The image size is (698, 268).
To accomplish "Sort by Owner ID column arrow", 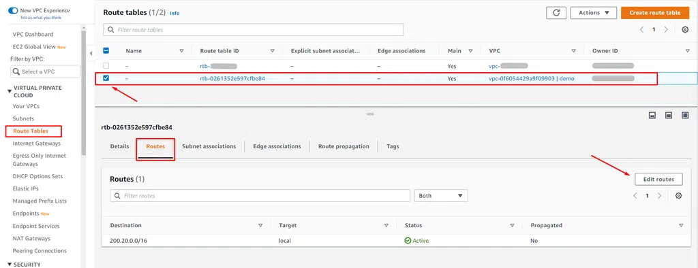I will (688, 51).
